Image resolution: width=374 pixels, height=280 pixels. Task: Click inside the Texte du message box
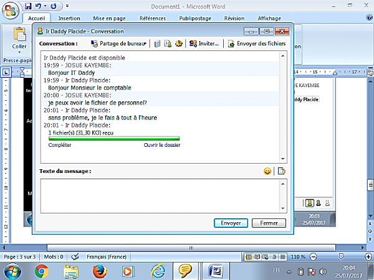tap(160, 196)
